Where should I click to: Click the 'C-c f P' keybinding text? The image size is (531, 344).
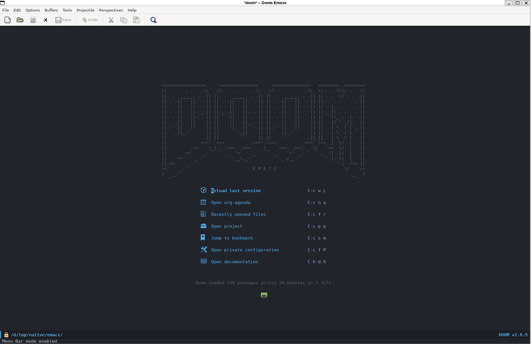pyautogui.click(x=317, y=250)
